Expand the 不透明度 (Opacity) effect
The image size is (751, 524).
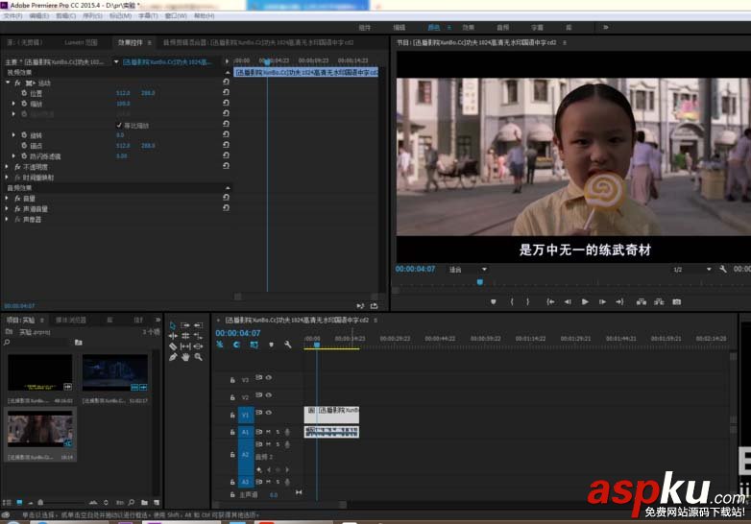click(8, 166)
